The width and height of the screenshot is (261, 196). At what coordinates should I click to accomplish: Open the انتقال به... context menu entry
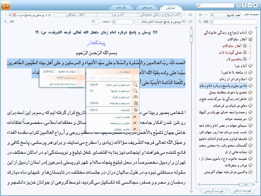pyautogui.click(x=112, y=72)
